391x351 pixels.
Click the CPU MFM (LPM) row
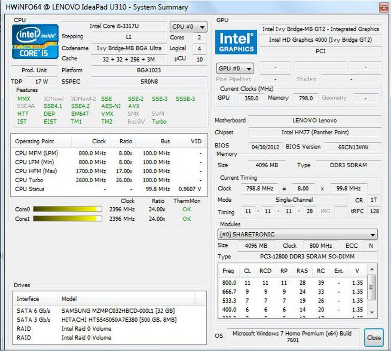(x=108, y=153)
